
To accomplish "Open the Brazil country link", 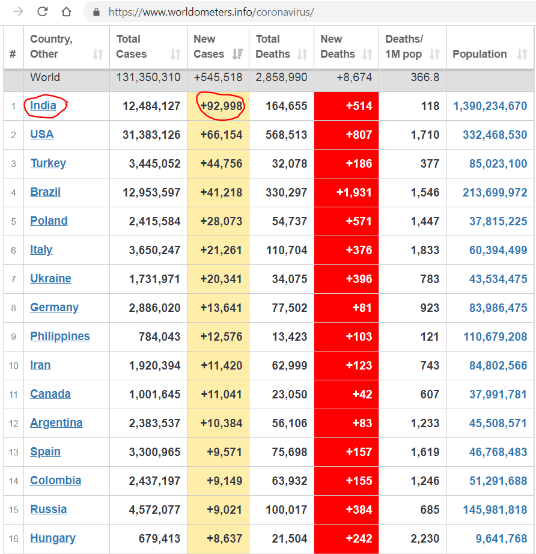I will point(45,192).
